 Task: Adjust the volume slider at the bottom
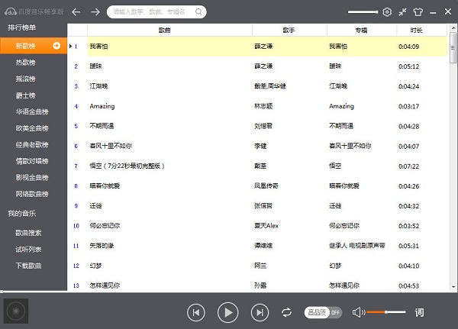[385, 312]
